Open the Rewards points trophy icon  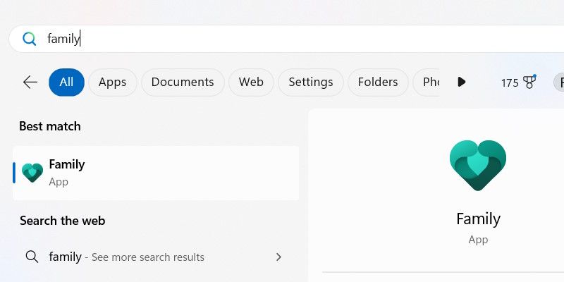click(x=529, y=82)
